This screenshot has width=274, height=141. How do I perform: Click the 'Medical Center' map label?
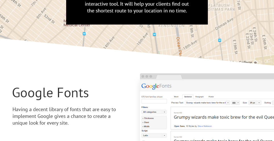click(x=77, y=25)
